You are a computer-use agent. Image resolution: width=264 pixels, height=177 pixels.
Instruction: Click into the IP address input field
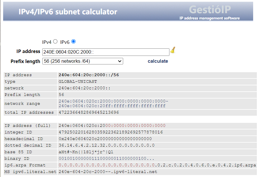coord(106,52)
